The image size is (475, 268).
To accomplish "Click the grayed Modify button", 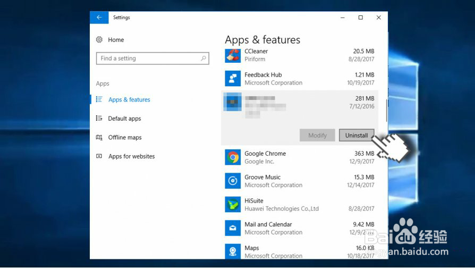I will 317,135.
